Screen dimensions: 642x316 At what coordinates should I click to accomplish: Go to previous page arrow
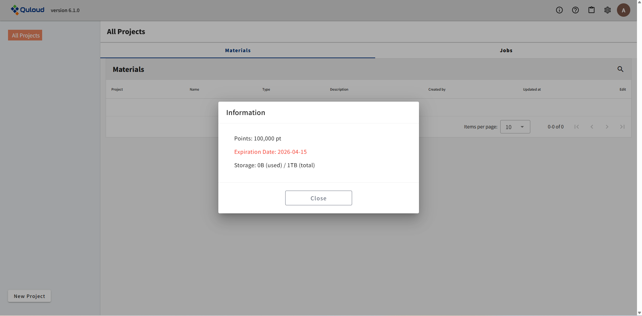coord(592,127)
